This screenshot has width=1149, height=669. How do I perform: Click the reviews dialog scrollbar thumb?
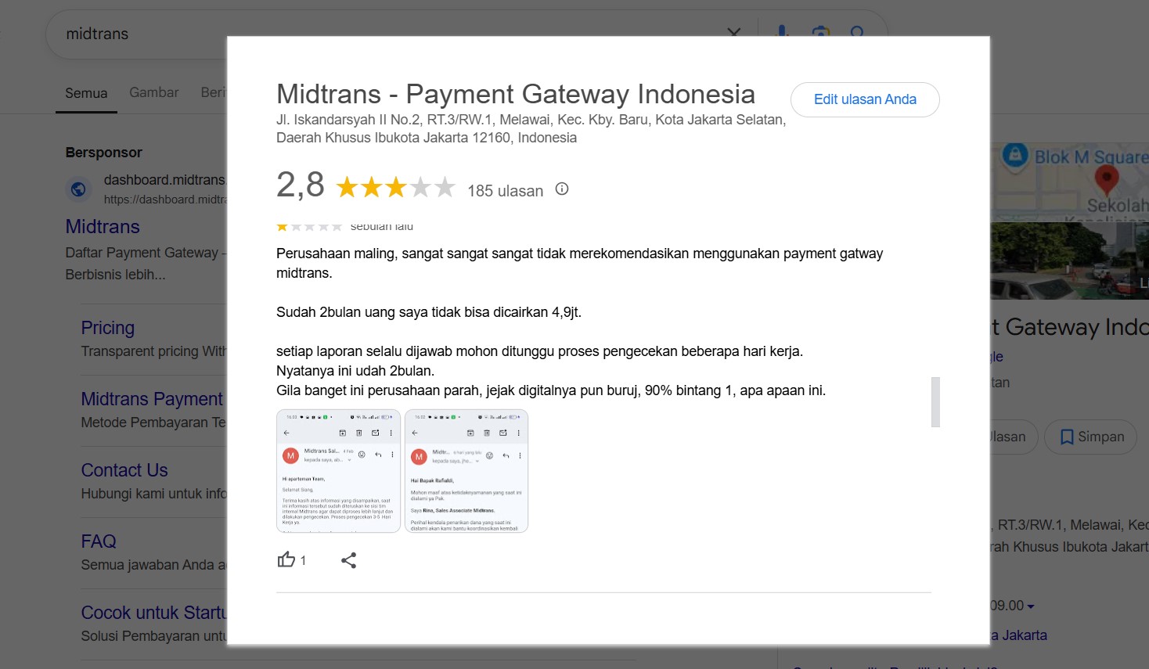pyautogui.click(x=935, y=402)
